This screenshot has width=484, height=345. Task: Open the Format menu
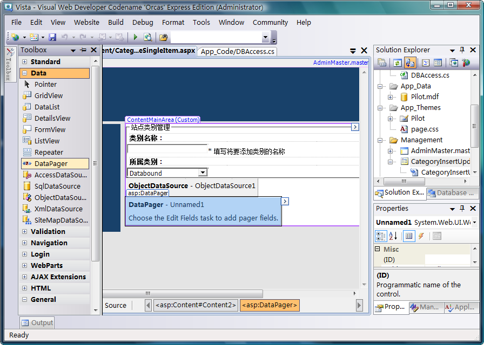click(x=173, y=23)
